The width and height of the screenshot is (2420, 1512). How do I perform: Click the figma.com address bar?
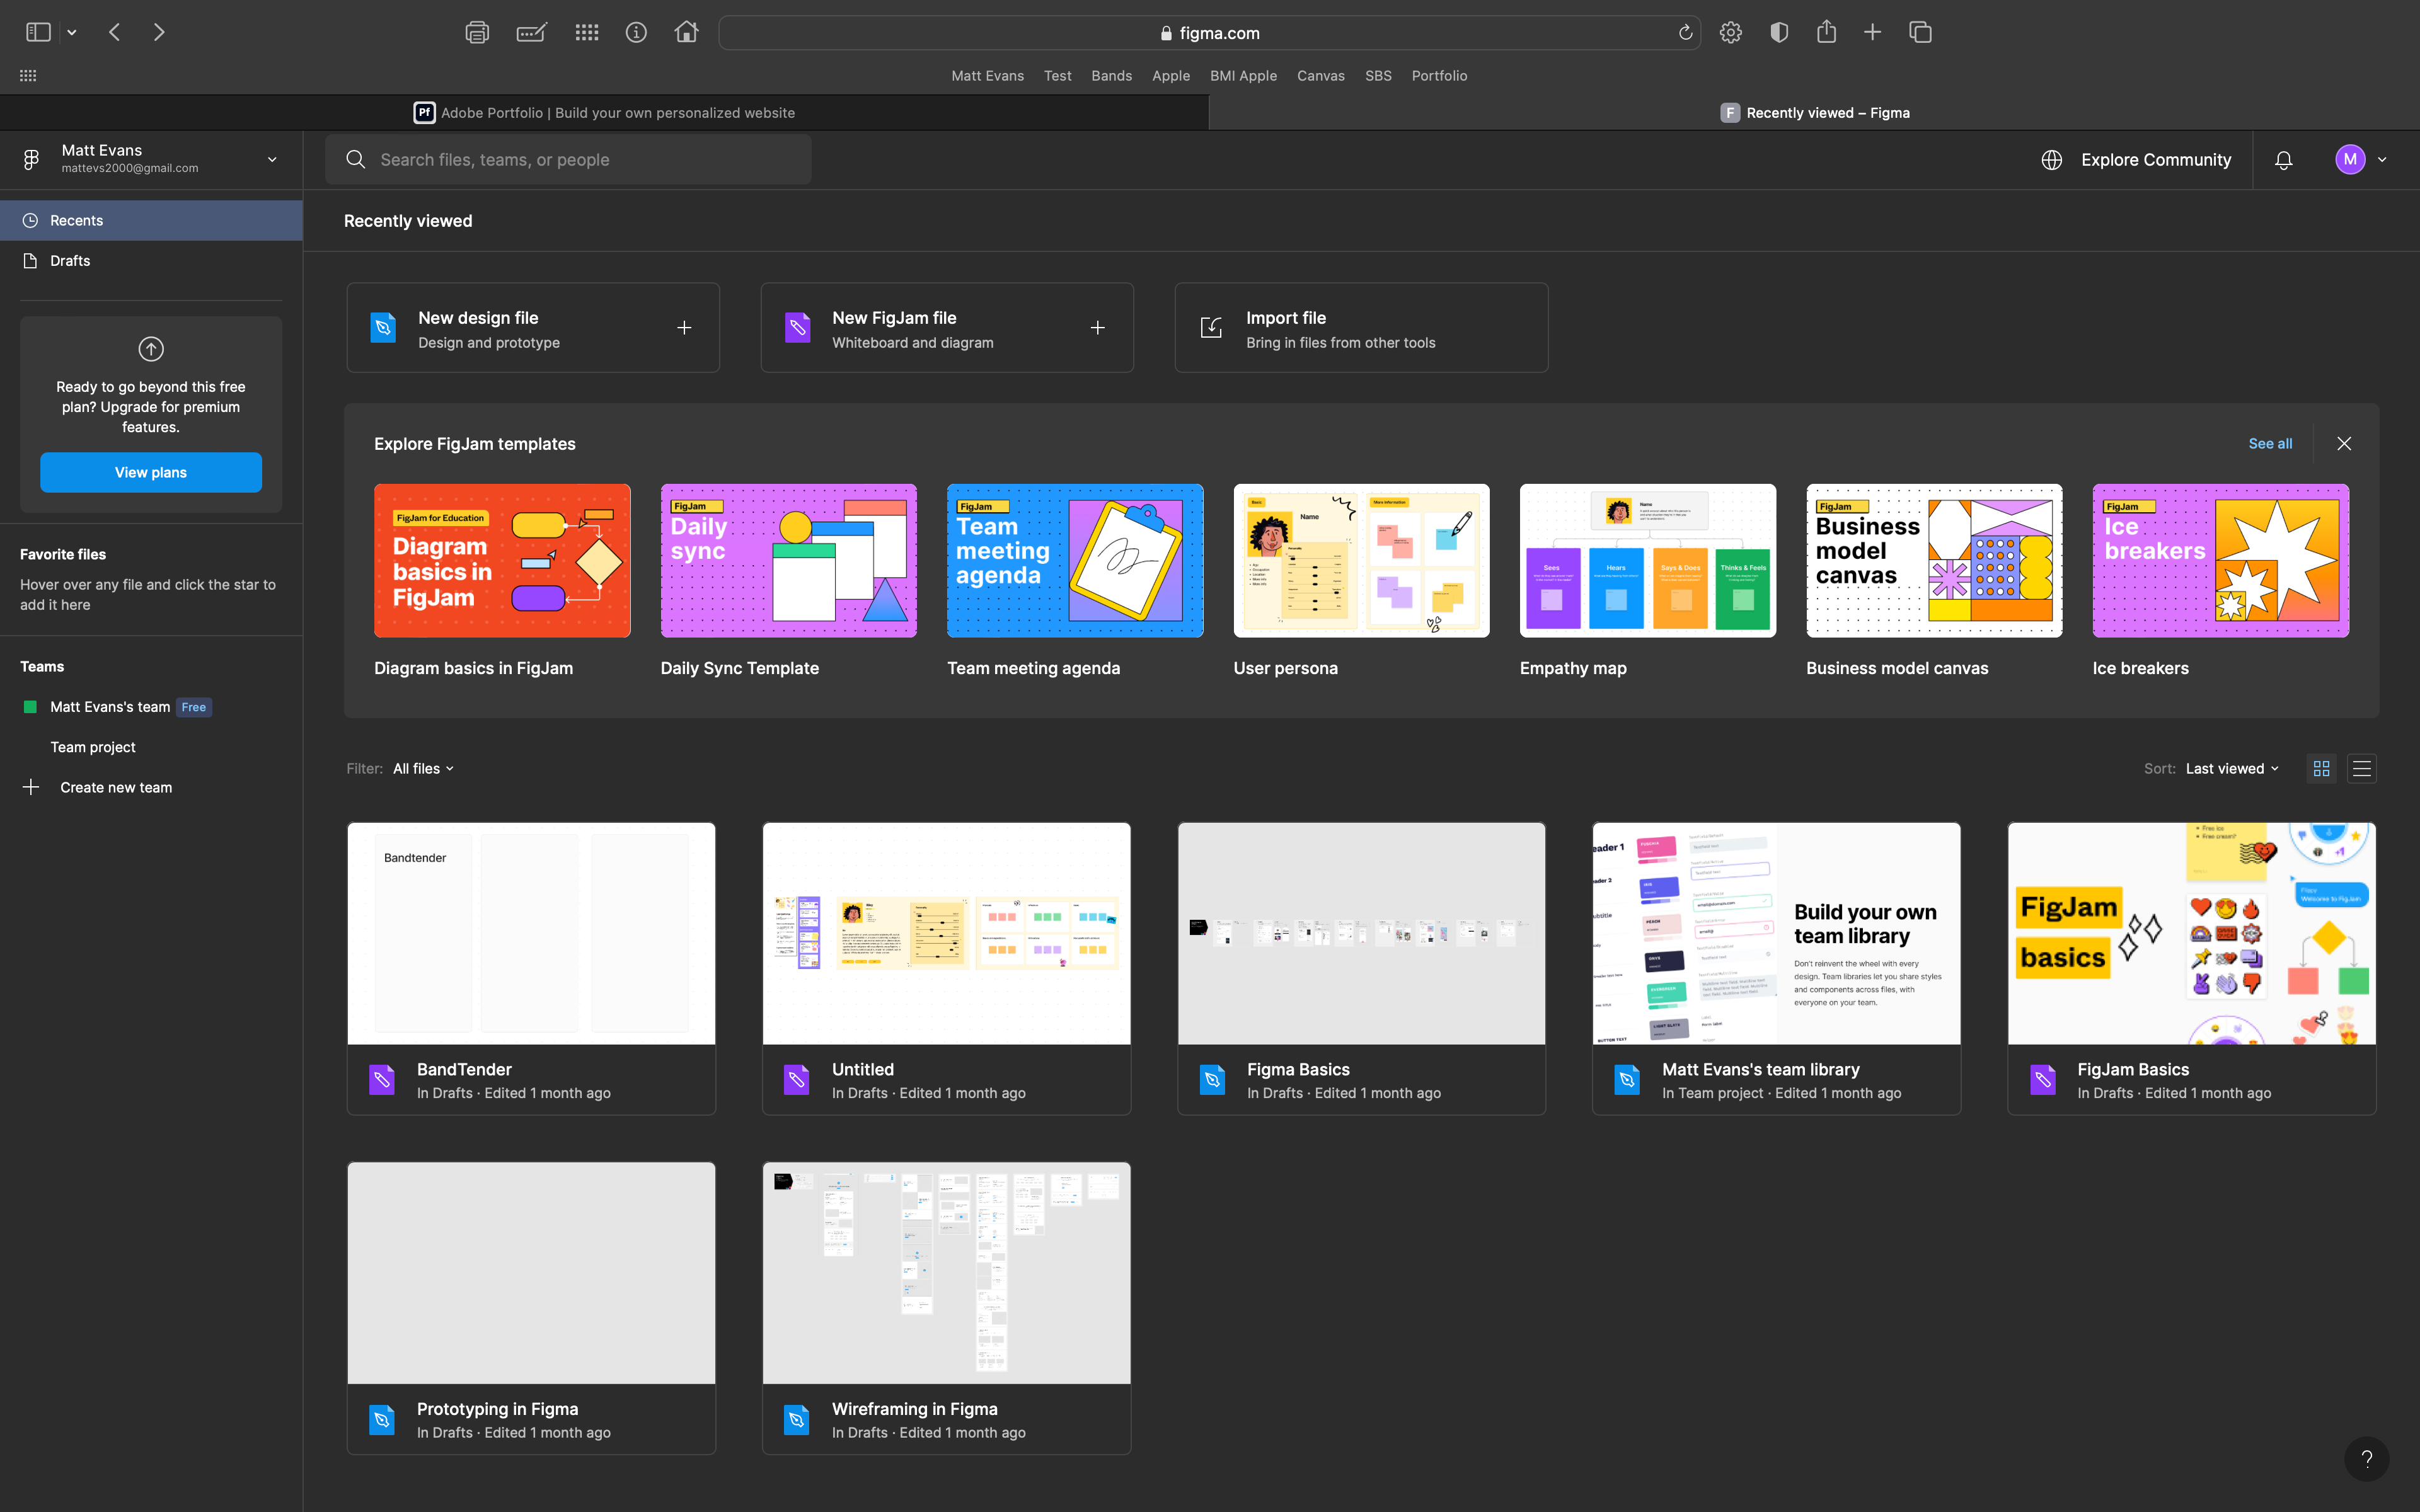tap(1209, 33)
